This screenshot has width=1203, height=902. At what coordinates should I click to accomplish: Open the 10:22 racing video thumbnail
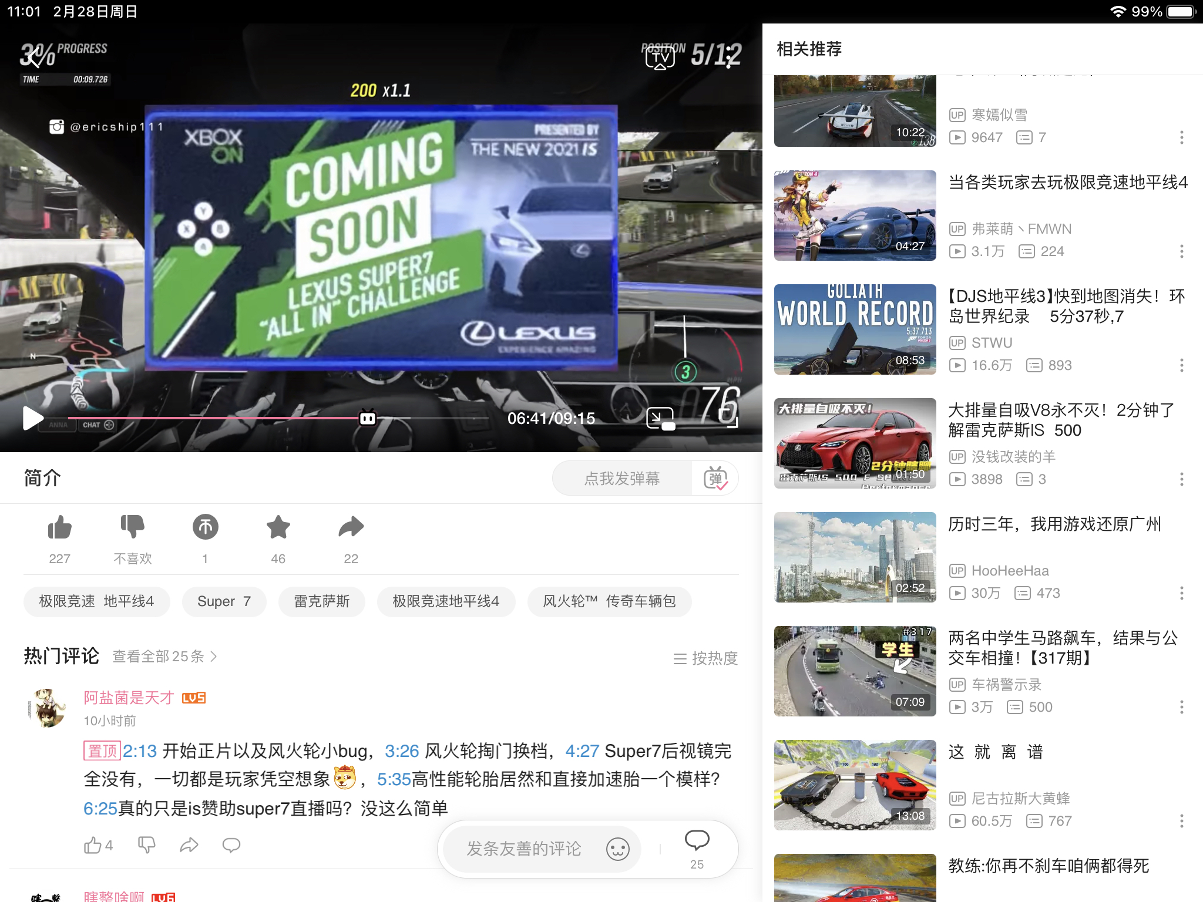pos(855,111)
